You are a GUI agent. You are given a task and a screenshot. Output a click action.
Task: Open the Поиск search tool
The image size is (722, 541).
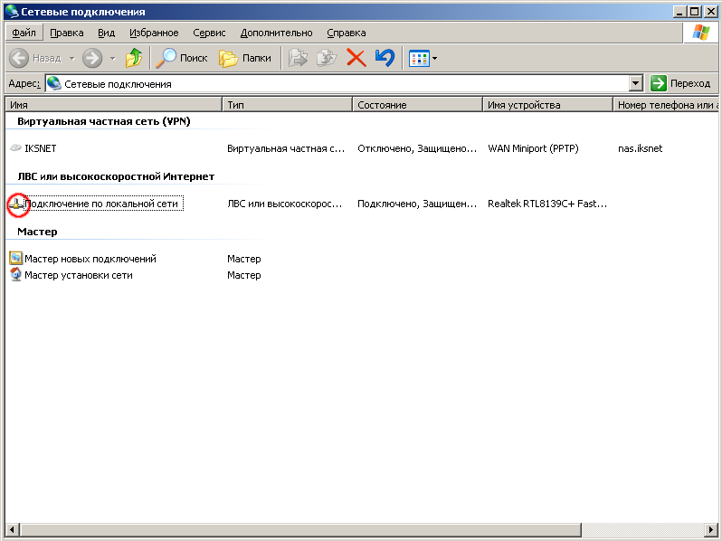(x=182, y=58)
